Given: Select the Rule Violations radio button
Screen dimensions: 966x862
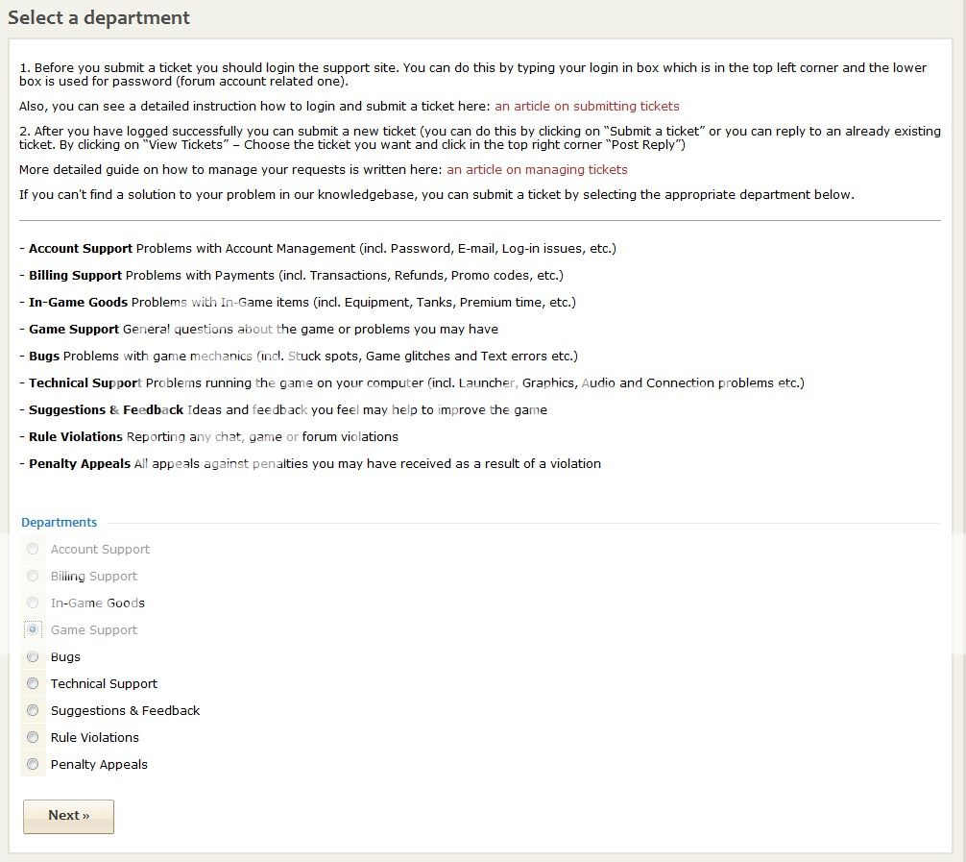Looking at the screenshot, I should 34,737.
